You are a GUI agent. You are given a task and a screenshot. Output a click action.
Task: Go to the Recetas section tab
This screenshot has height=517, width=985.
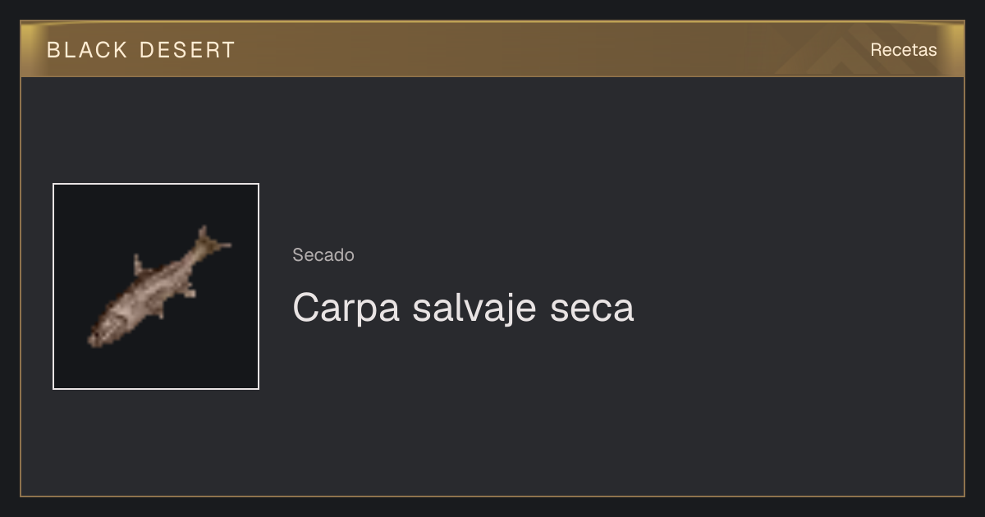click(x=903, y=50)
